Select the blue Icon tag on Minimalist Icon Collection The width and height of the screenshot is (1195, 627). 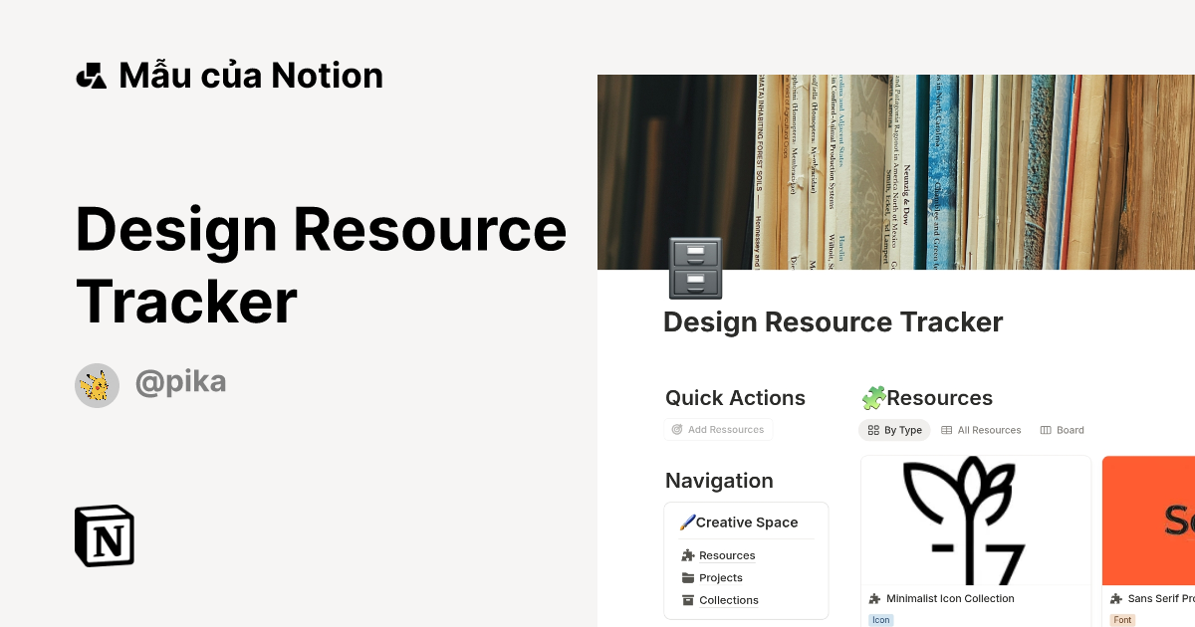tap(880, 619)
